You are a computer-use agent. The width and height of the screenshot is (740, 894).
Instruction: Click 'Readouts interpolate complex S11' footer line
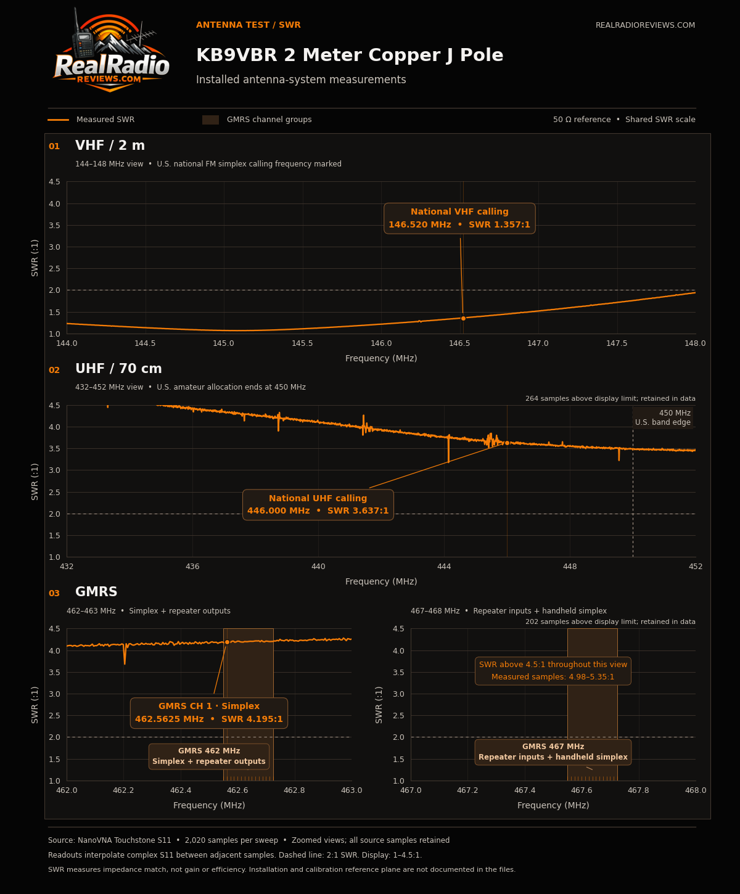tap(235, 855)
